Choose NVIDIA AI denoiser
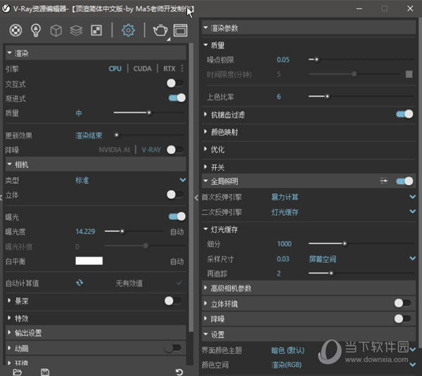 coord(114,150)
